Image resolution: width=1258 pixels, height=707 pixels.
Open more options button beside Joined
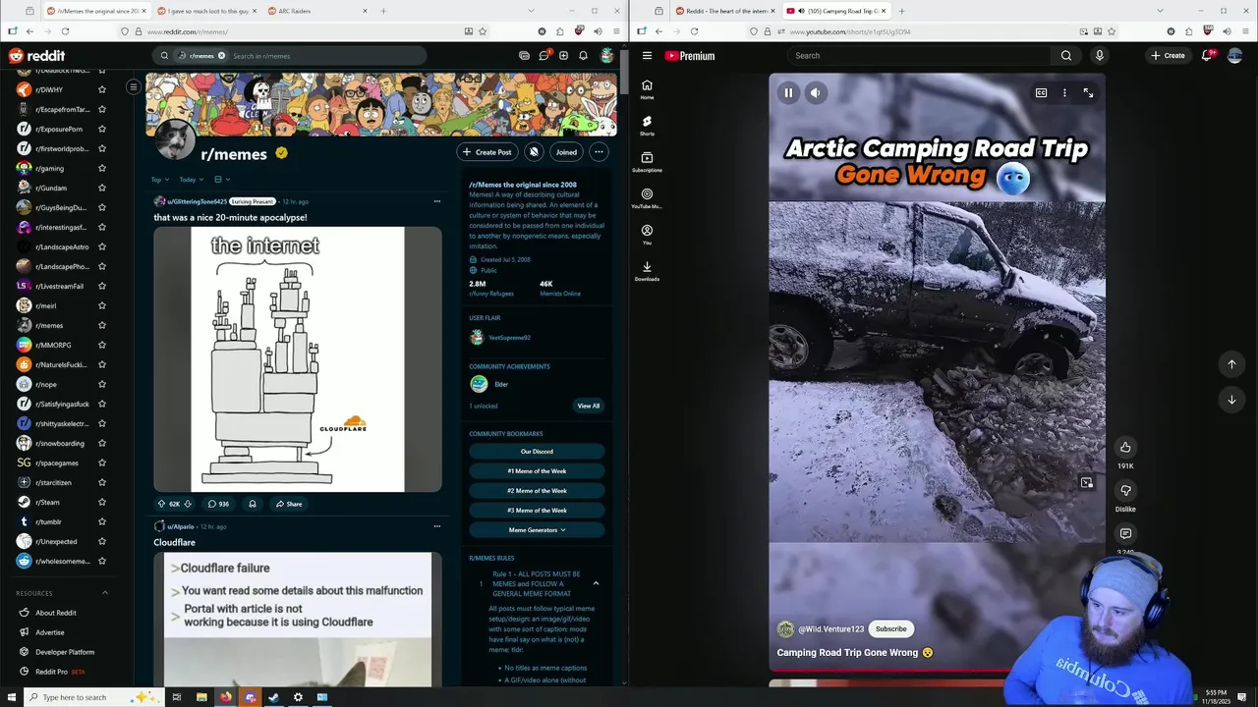pyautogui.click(x=599, y=152)
